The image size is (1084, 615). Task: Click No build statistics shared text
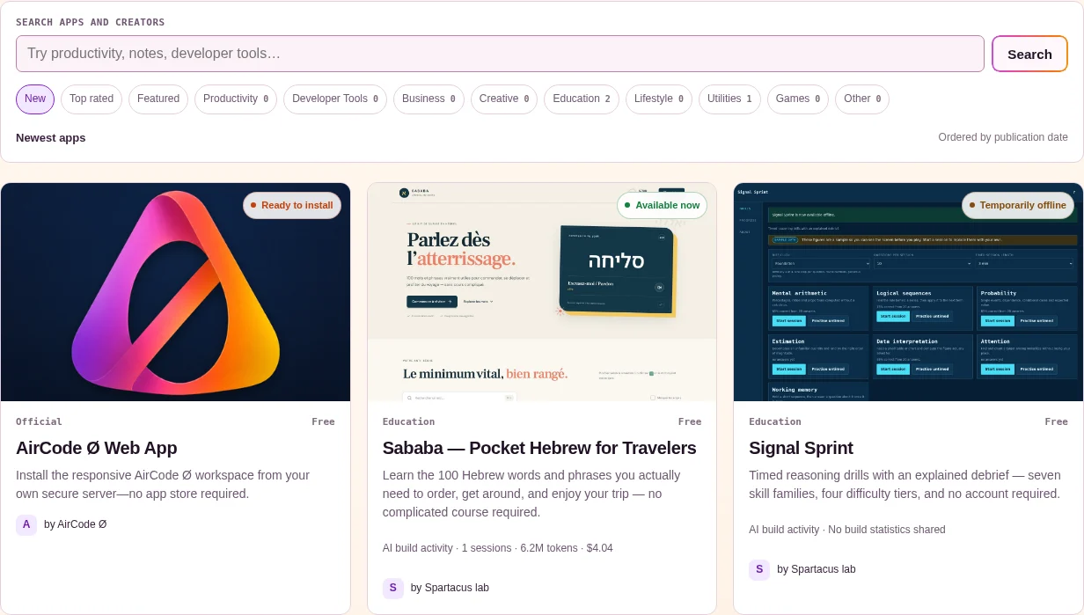pyautogui.click(x=887, y=530)
